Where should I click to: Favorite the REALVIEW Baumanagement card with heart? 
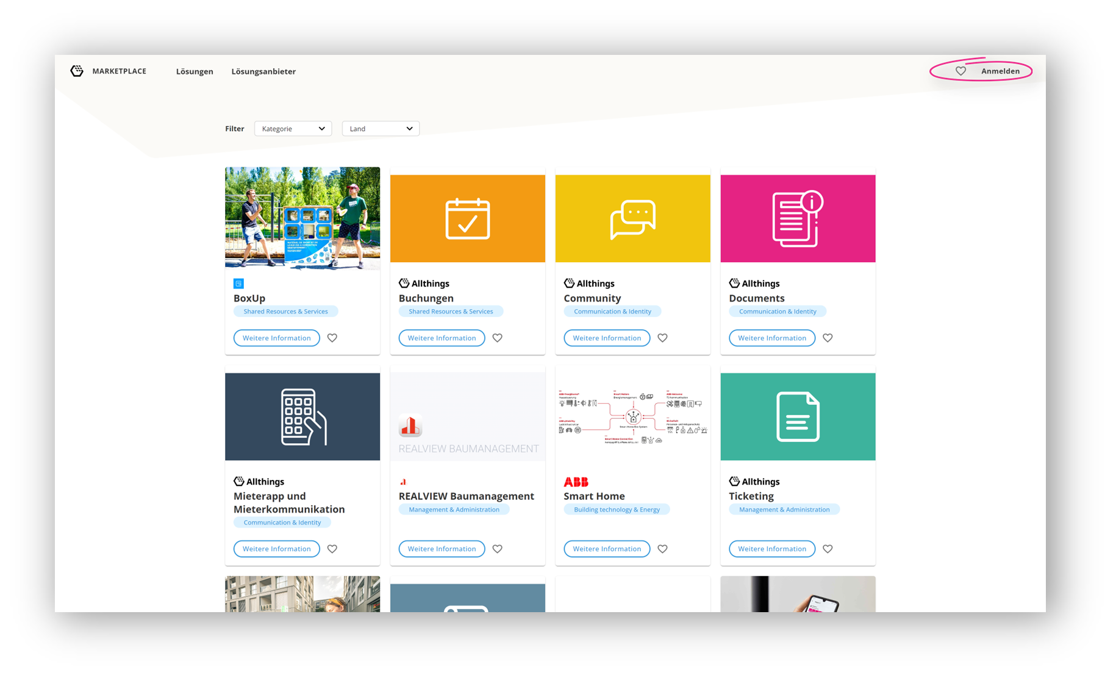[498, 549]
